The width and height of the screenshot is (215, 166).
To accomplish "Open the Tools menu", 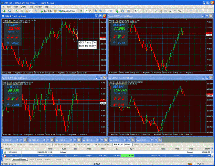I will pos(30,7).
